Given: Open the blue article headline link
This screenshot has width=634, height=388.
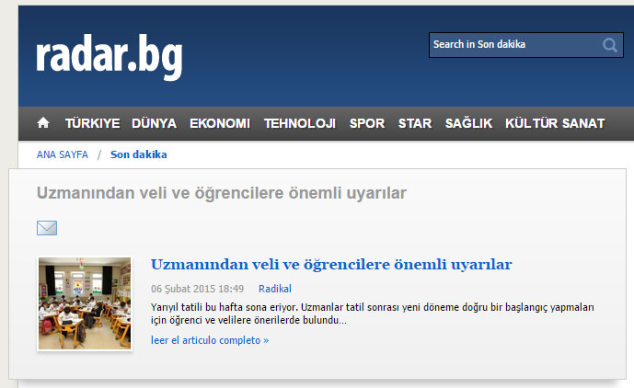Looking at the screenshot, I should [331, 265].
